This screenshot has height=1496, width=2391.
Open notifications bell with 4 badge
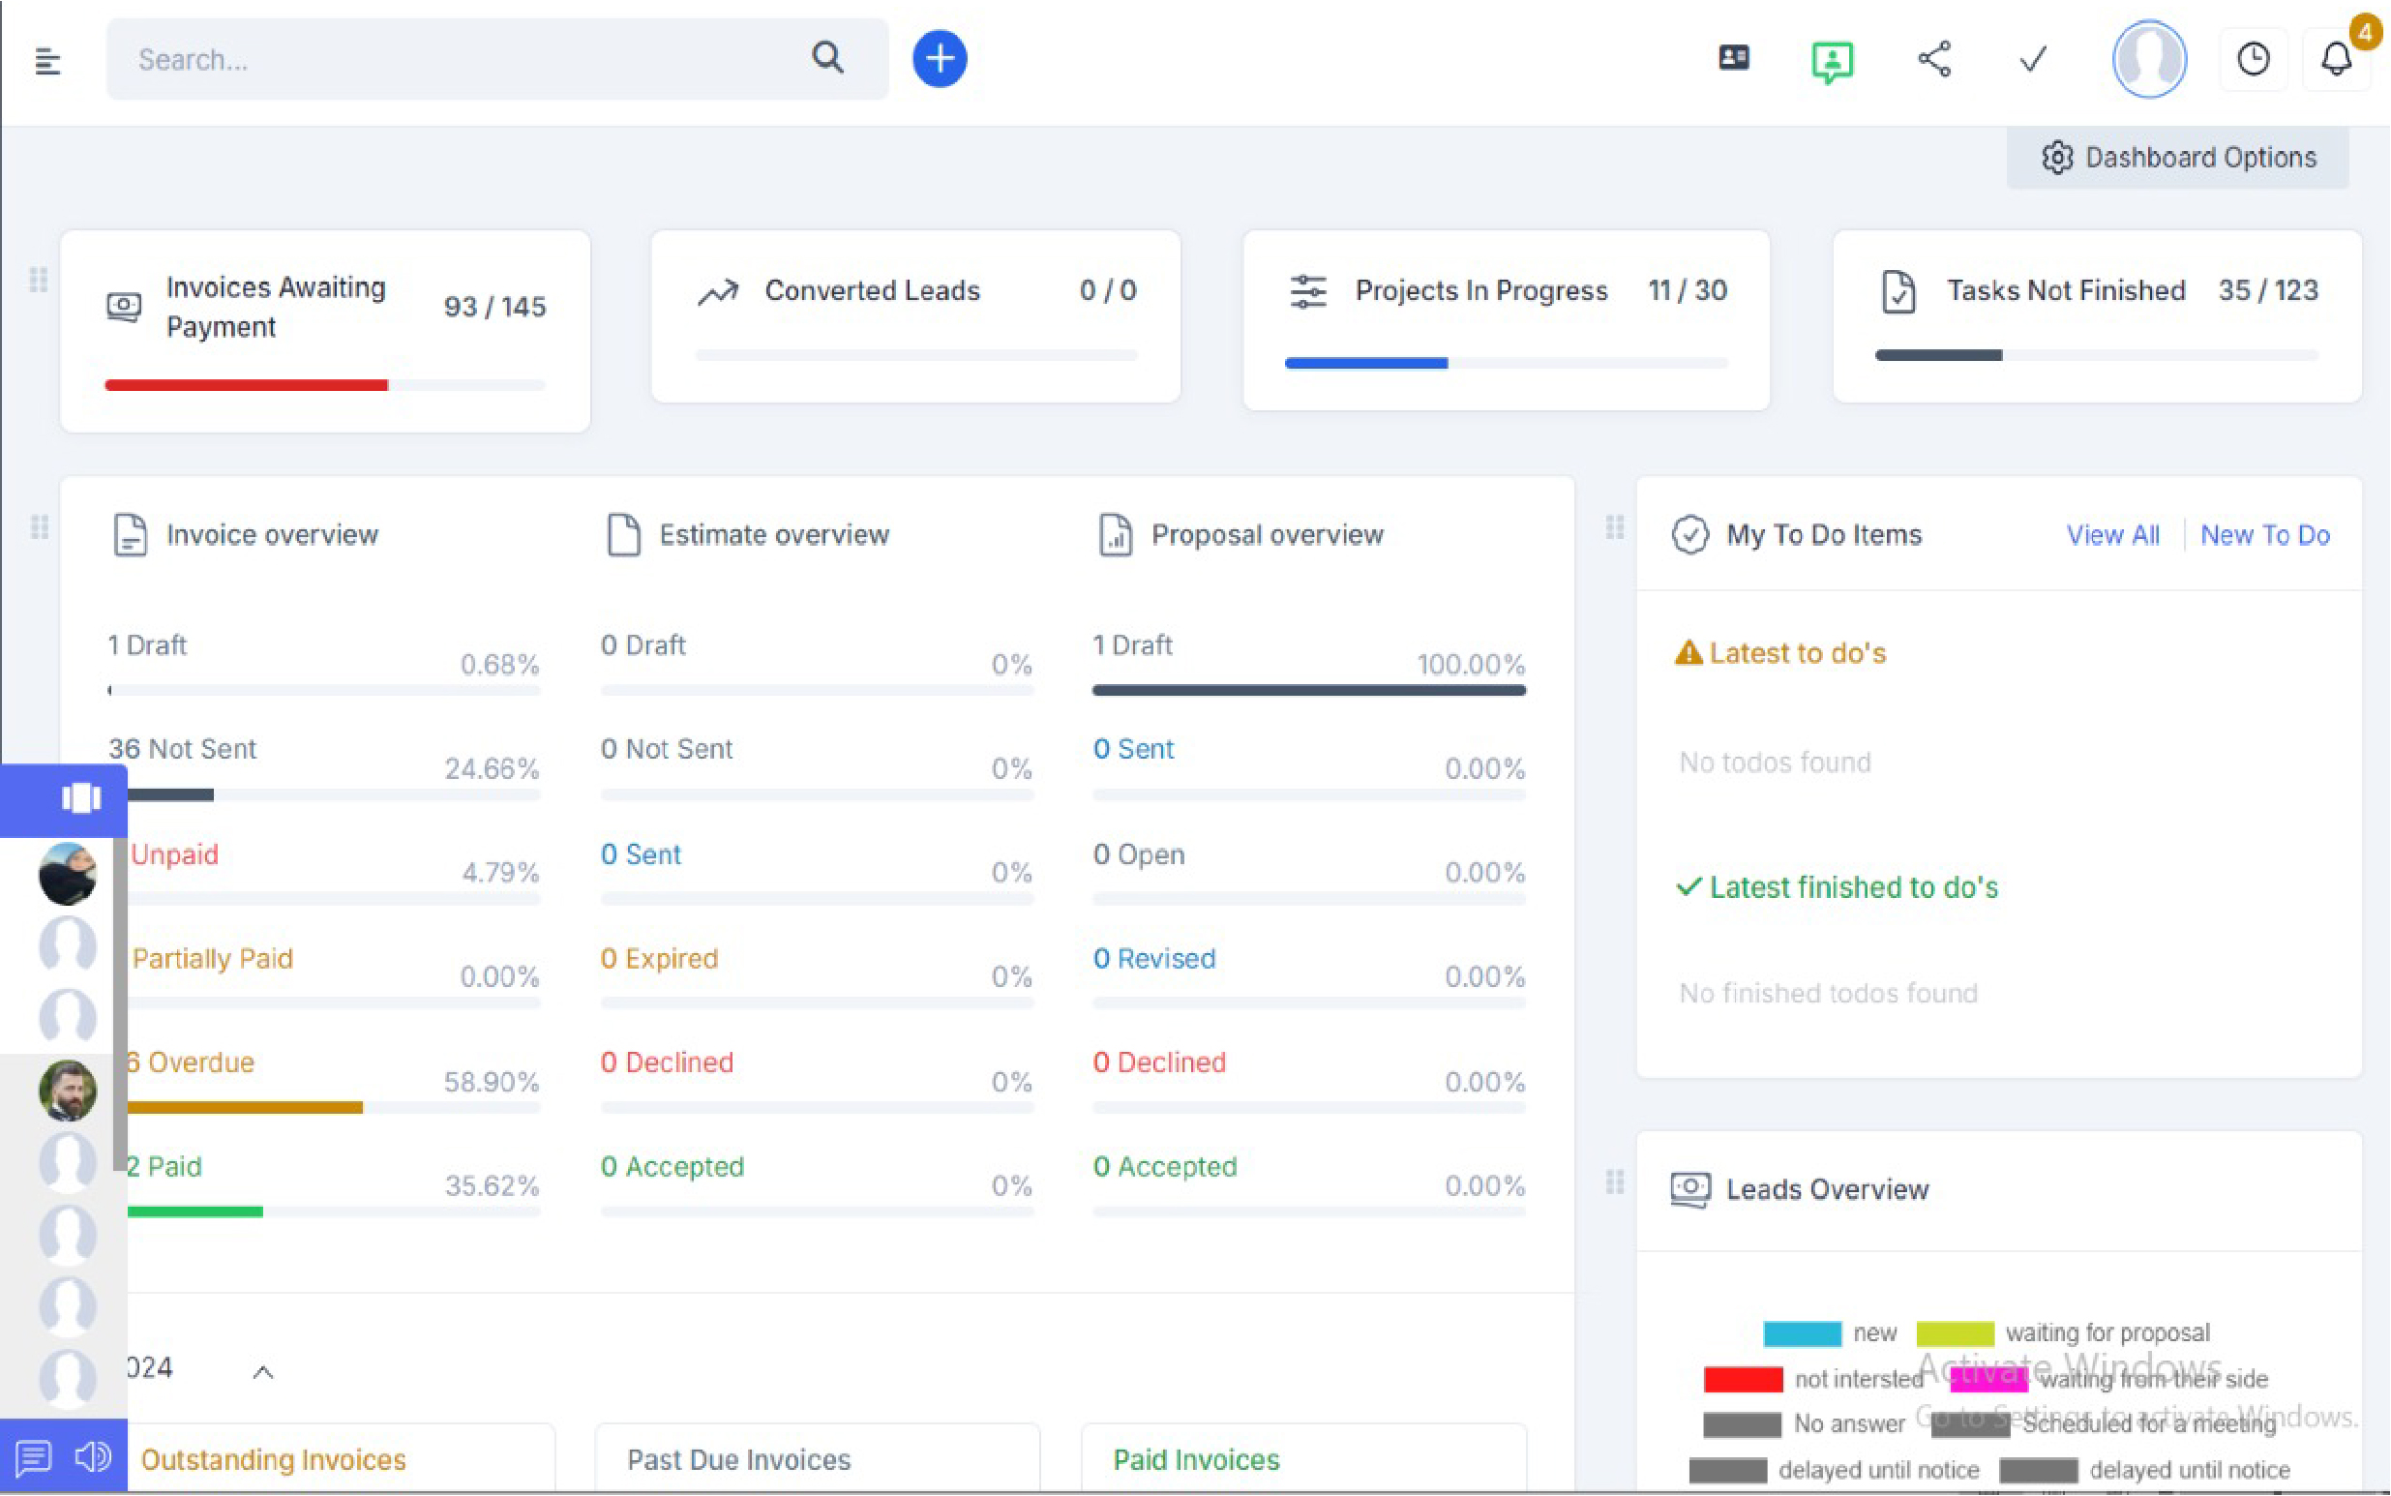[x=2337, y=59]
